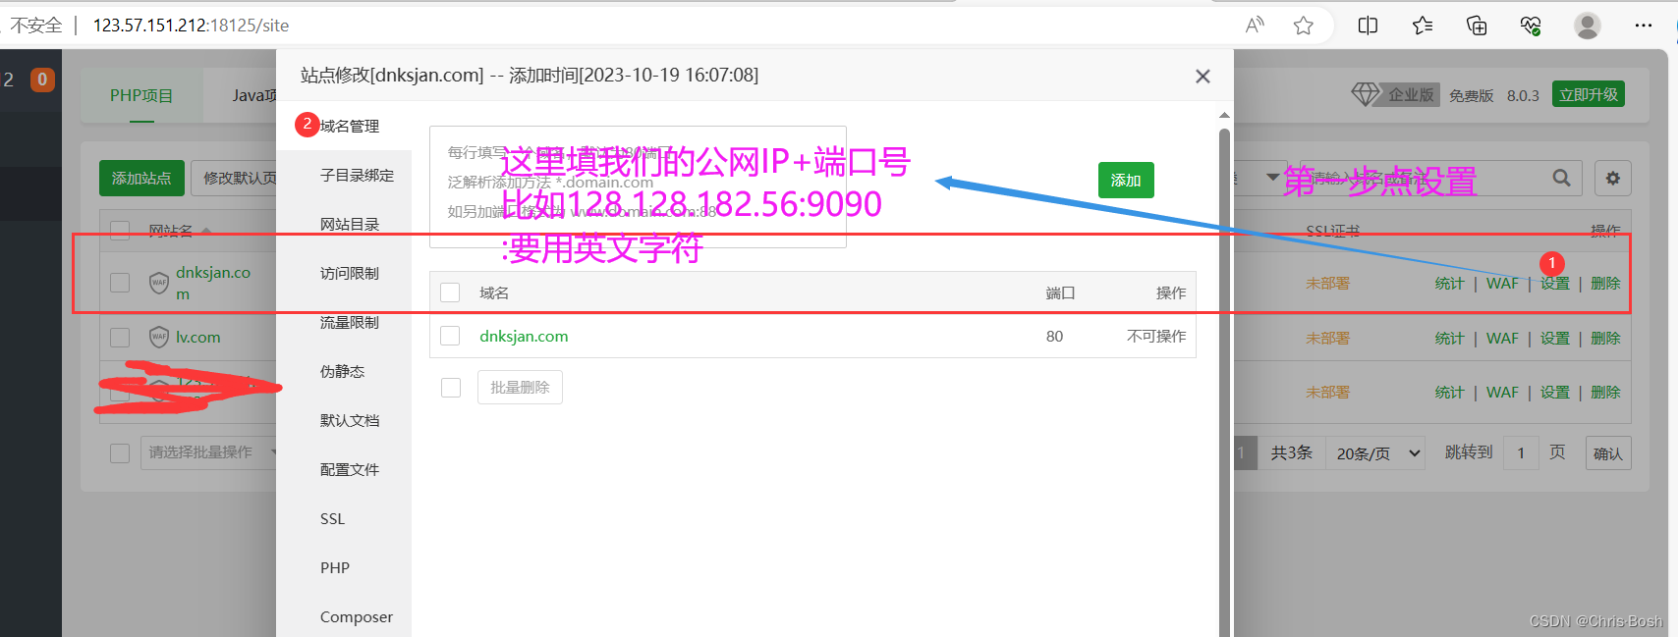
Task: Open the 请选择批量操作 dropdown
Action: tap(208, 452)
